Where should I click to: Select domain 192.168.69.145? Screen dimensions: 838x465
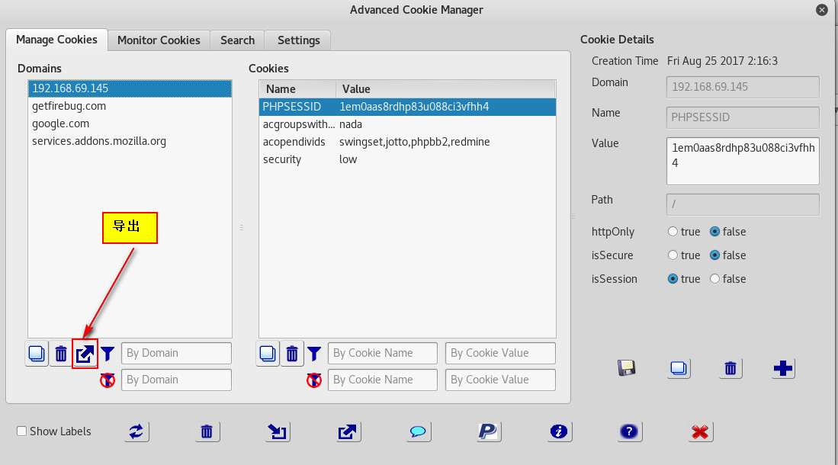(130, 88)
